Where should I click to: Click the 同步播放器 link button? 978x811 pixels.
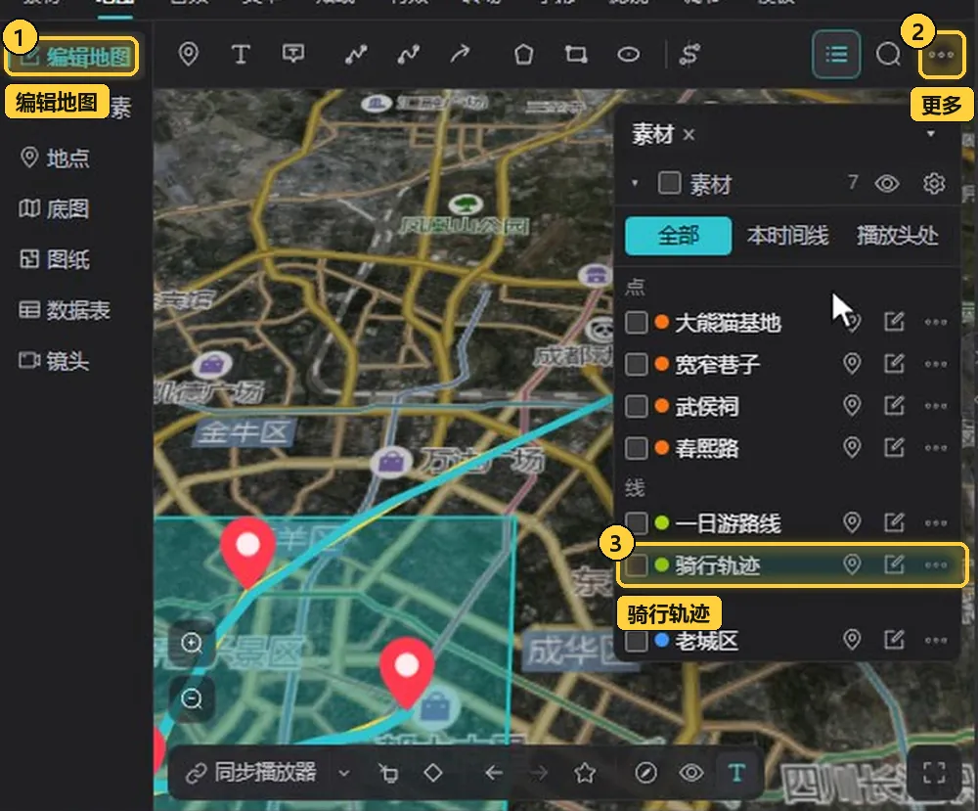(x=251, y=772)
